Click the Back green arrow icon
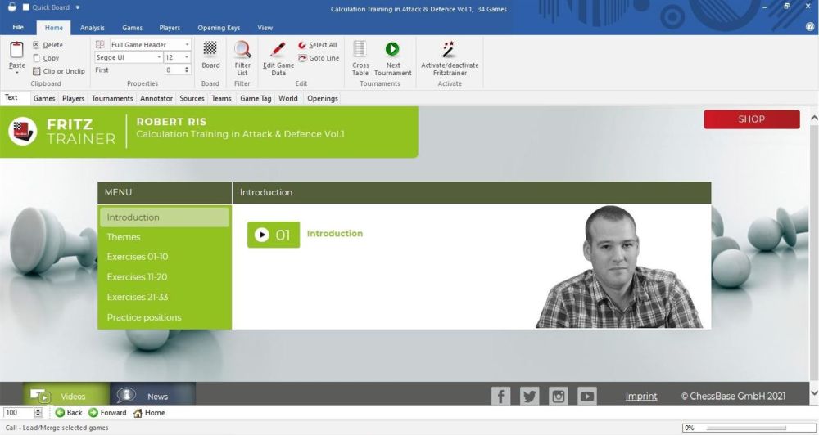The width and height of the screenshot is (819, 435). [60, 413]
